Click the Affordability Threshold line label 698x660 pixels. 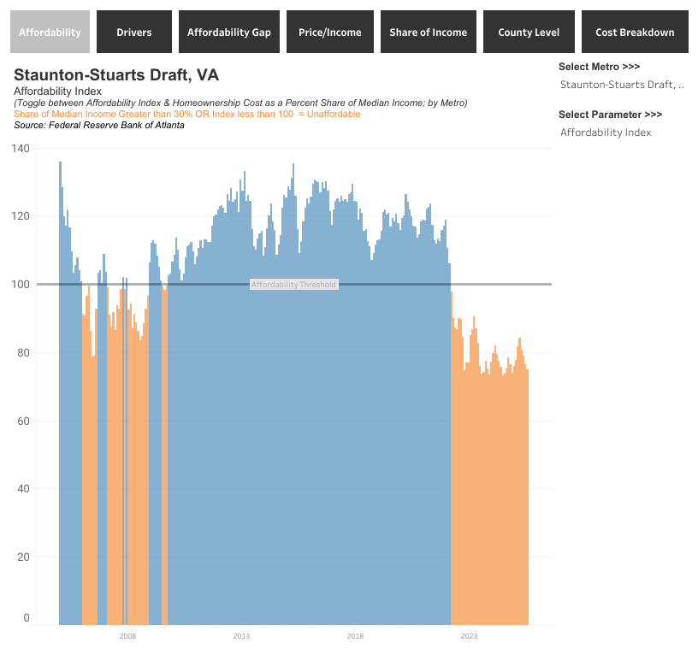[293, 285]
